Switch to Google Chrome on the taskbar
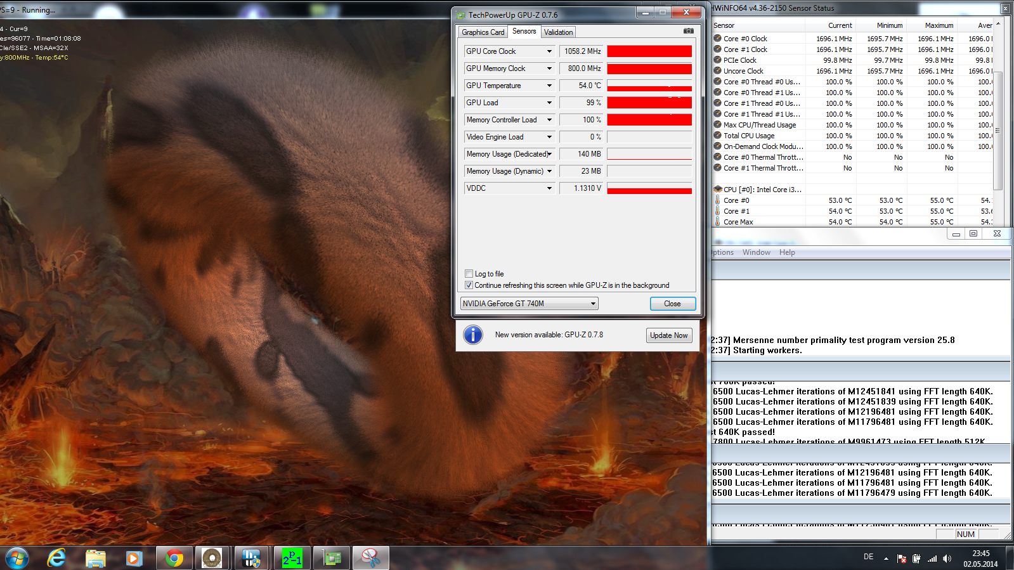1014x570 pixels. pyautogui.click(x=174, y=558)
